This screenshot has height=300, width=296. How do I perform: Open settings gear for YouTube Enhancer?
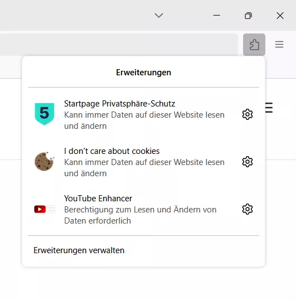coord(248,209)
